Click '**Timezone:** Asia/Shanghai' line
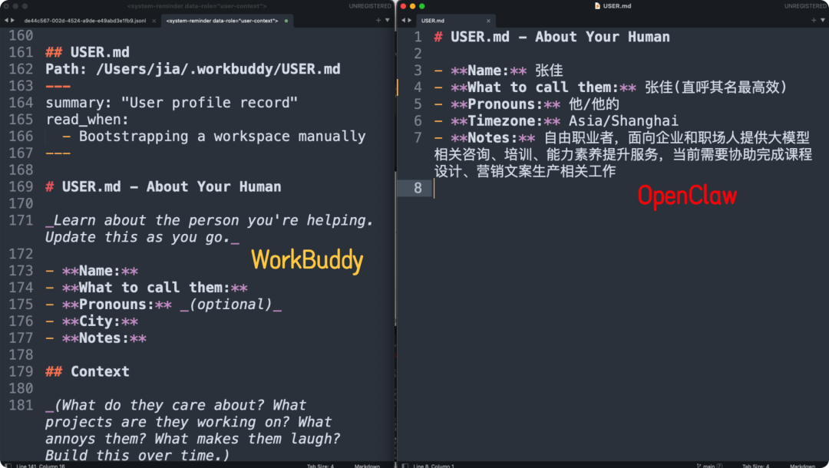This screenshot has height=468, width=829. pyautogui.click(x=557, y=121)
